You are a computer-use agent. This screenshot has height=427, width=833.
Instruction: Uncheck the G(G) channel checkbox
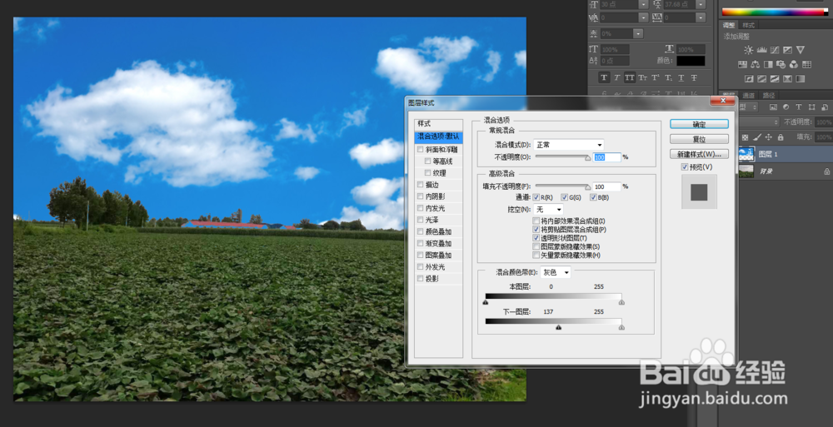[x=564, y=197]
